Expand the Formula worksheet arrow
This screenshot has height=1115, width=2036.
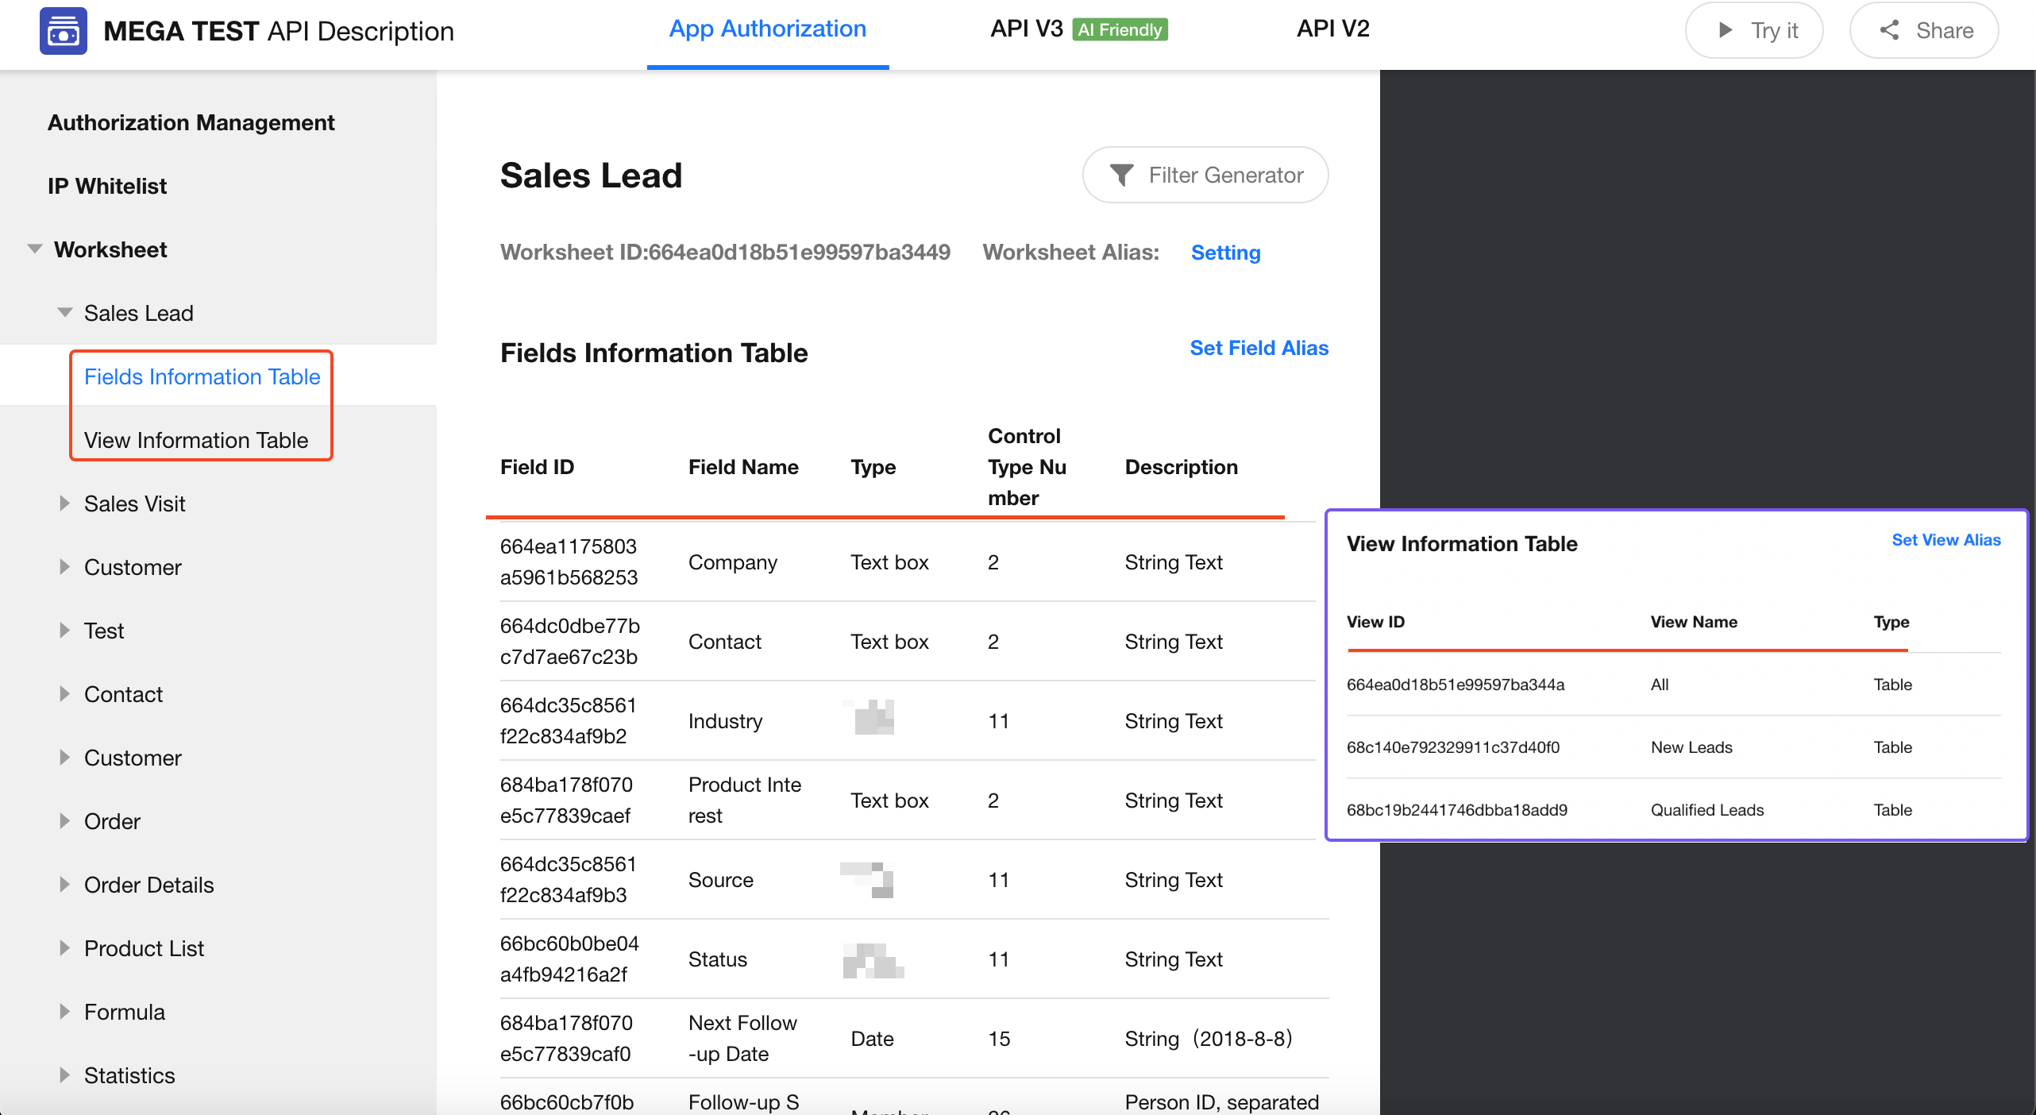(x=65, y=1012)
